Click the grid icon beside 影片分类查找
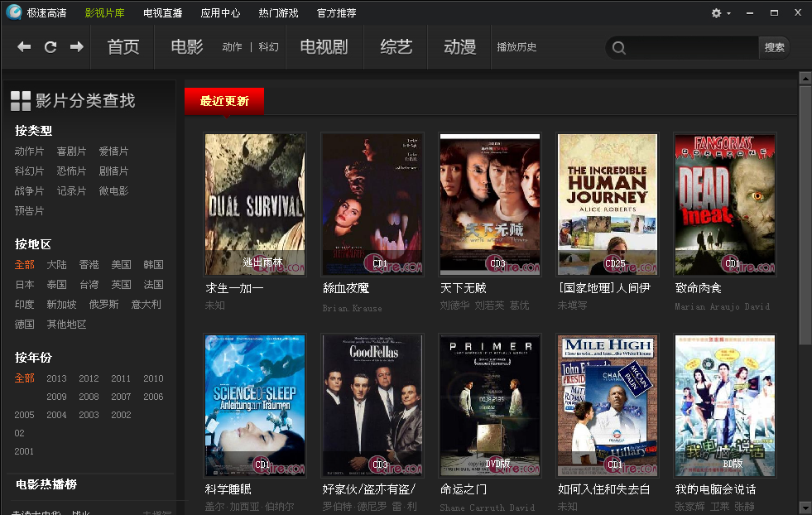This screenshot has width=812, height=515. click(21, 100)
